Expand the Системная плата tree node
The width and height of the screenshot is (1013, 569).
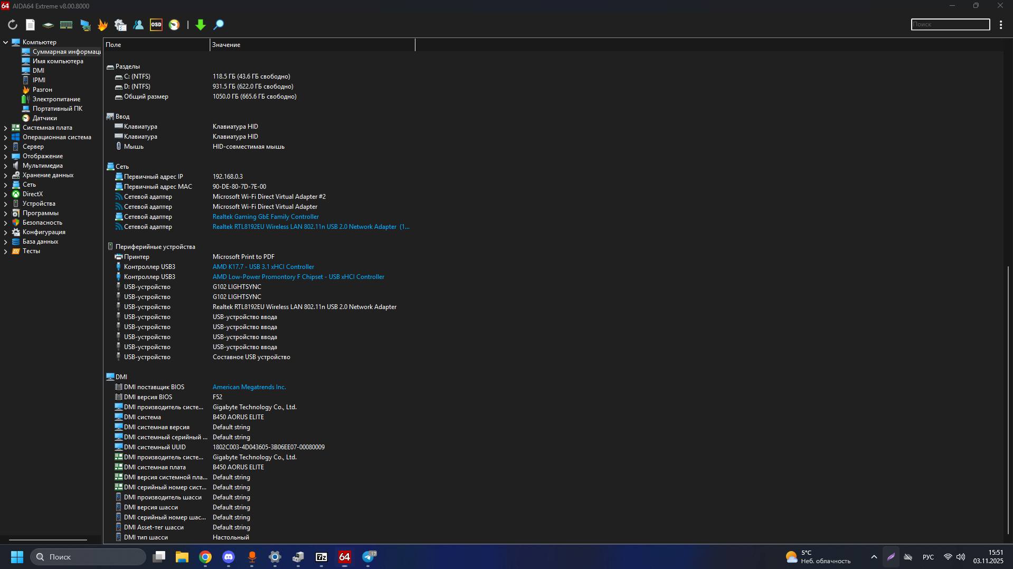[6, 128]
